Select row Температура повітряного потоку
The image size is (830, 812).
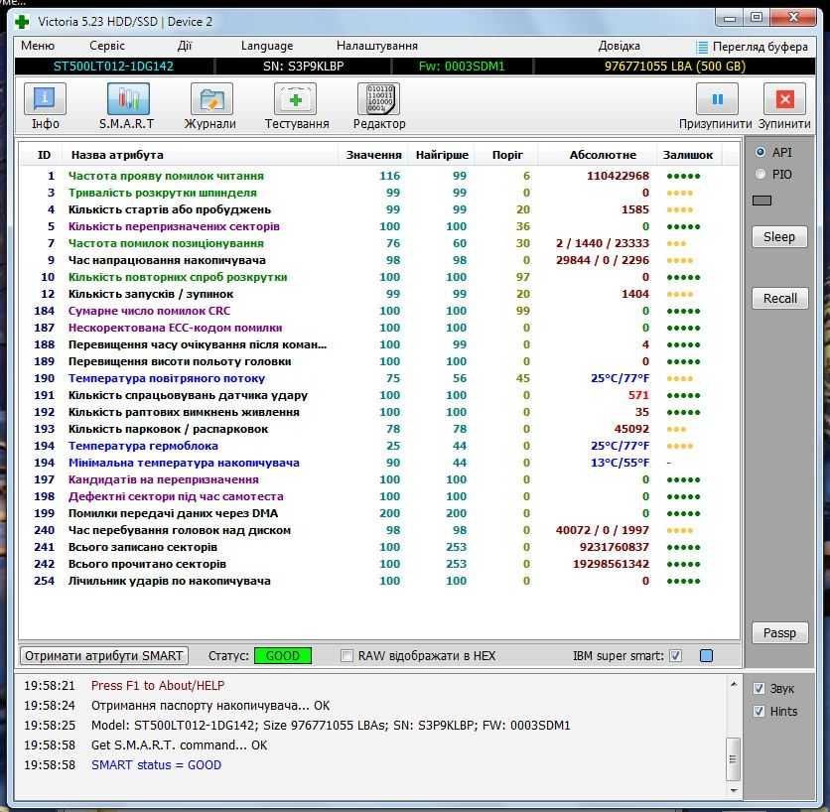[378, 378]
